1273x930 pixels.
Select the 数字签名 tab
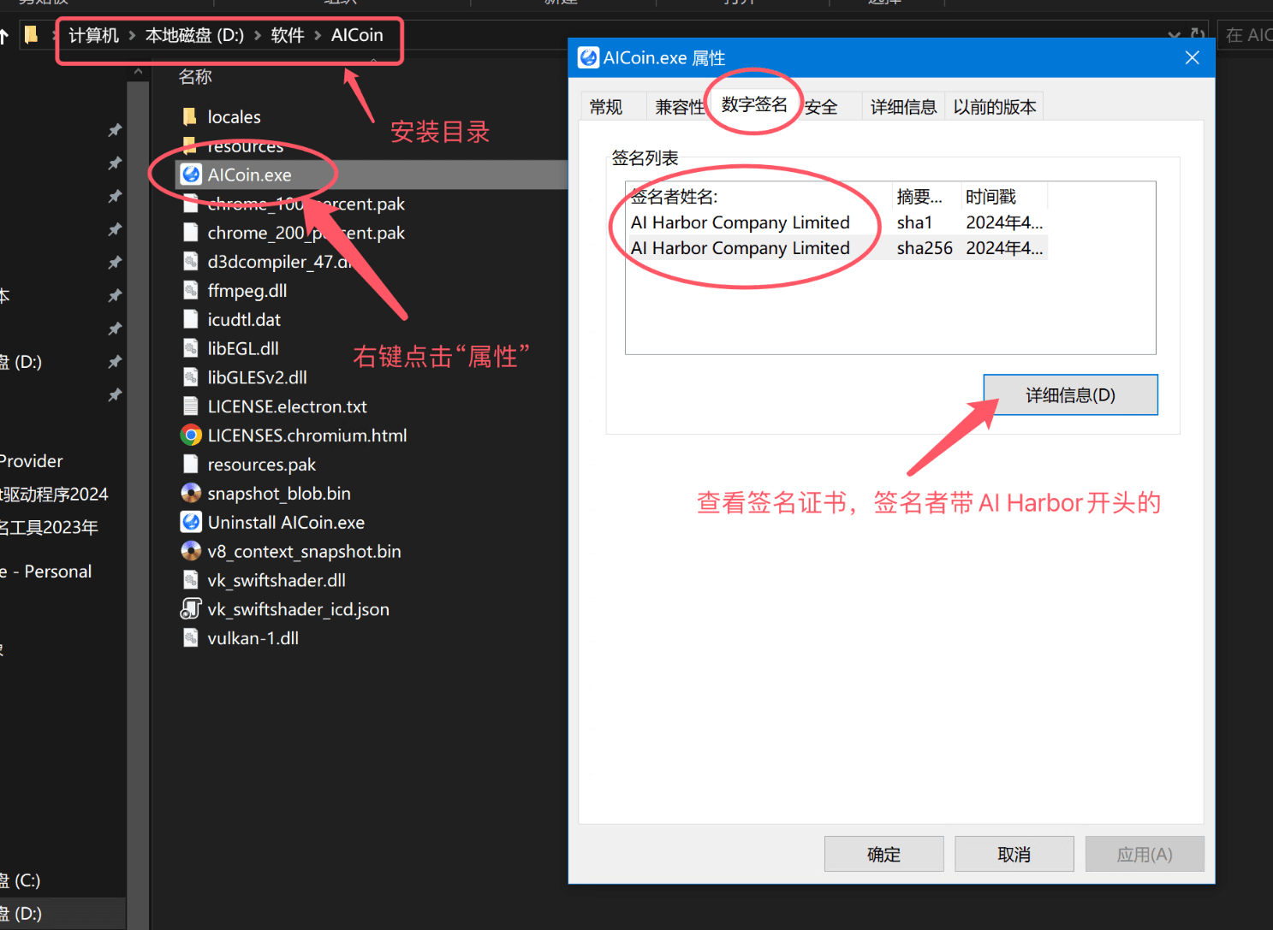click(754, 104)
